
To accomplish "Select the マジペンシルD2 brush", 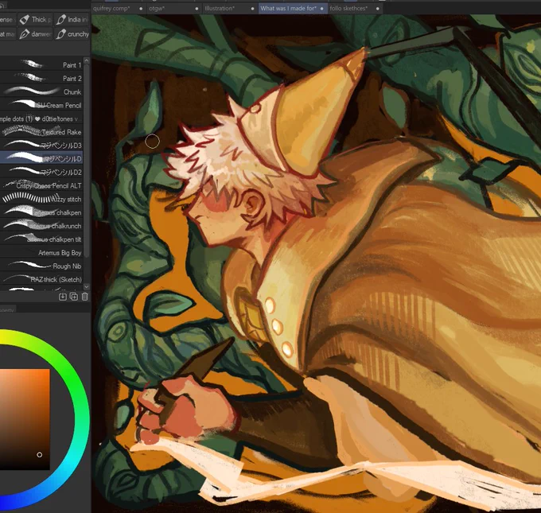I will click(x=41, y=172).
